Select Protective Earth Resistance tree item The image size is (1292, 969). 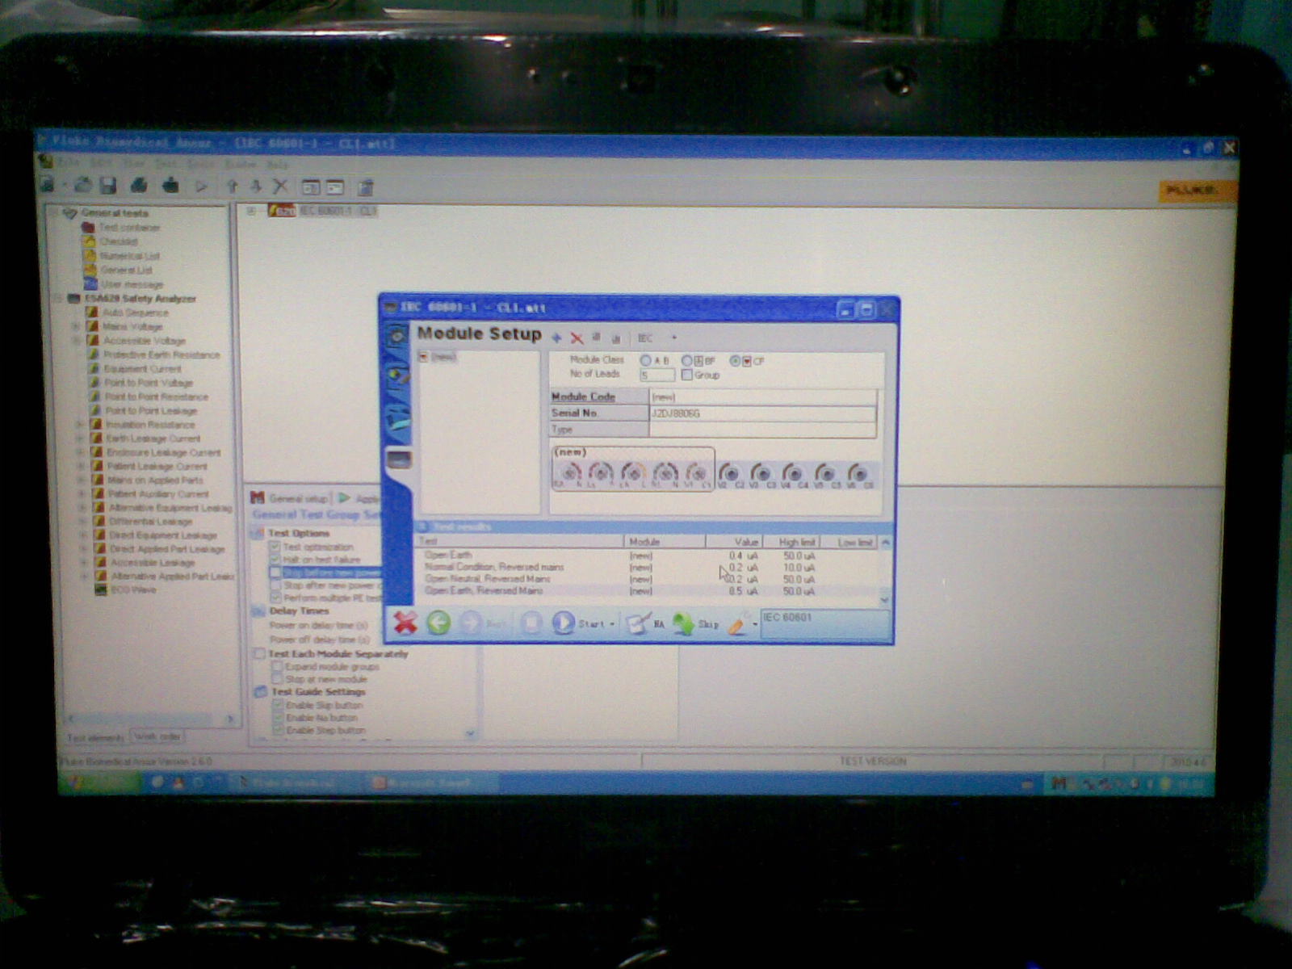161,354
